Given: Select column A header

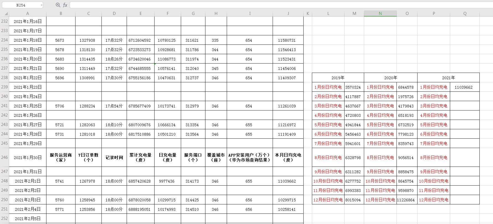Looking at the screenshot, I should coord(27,13).
